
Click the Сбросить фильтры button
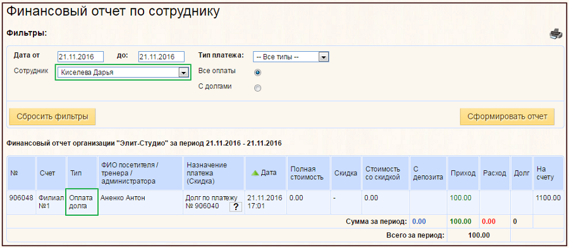(52, 117)
